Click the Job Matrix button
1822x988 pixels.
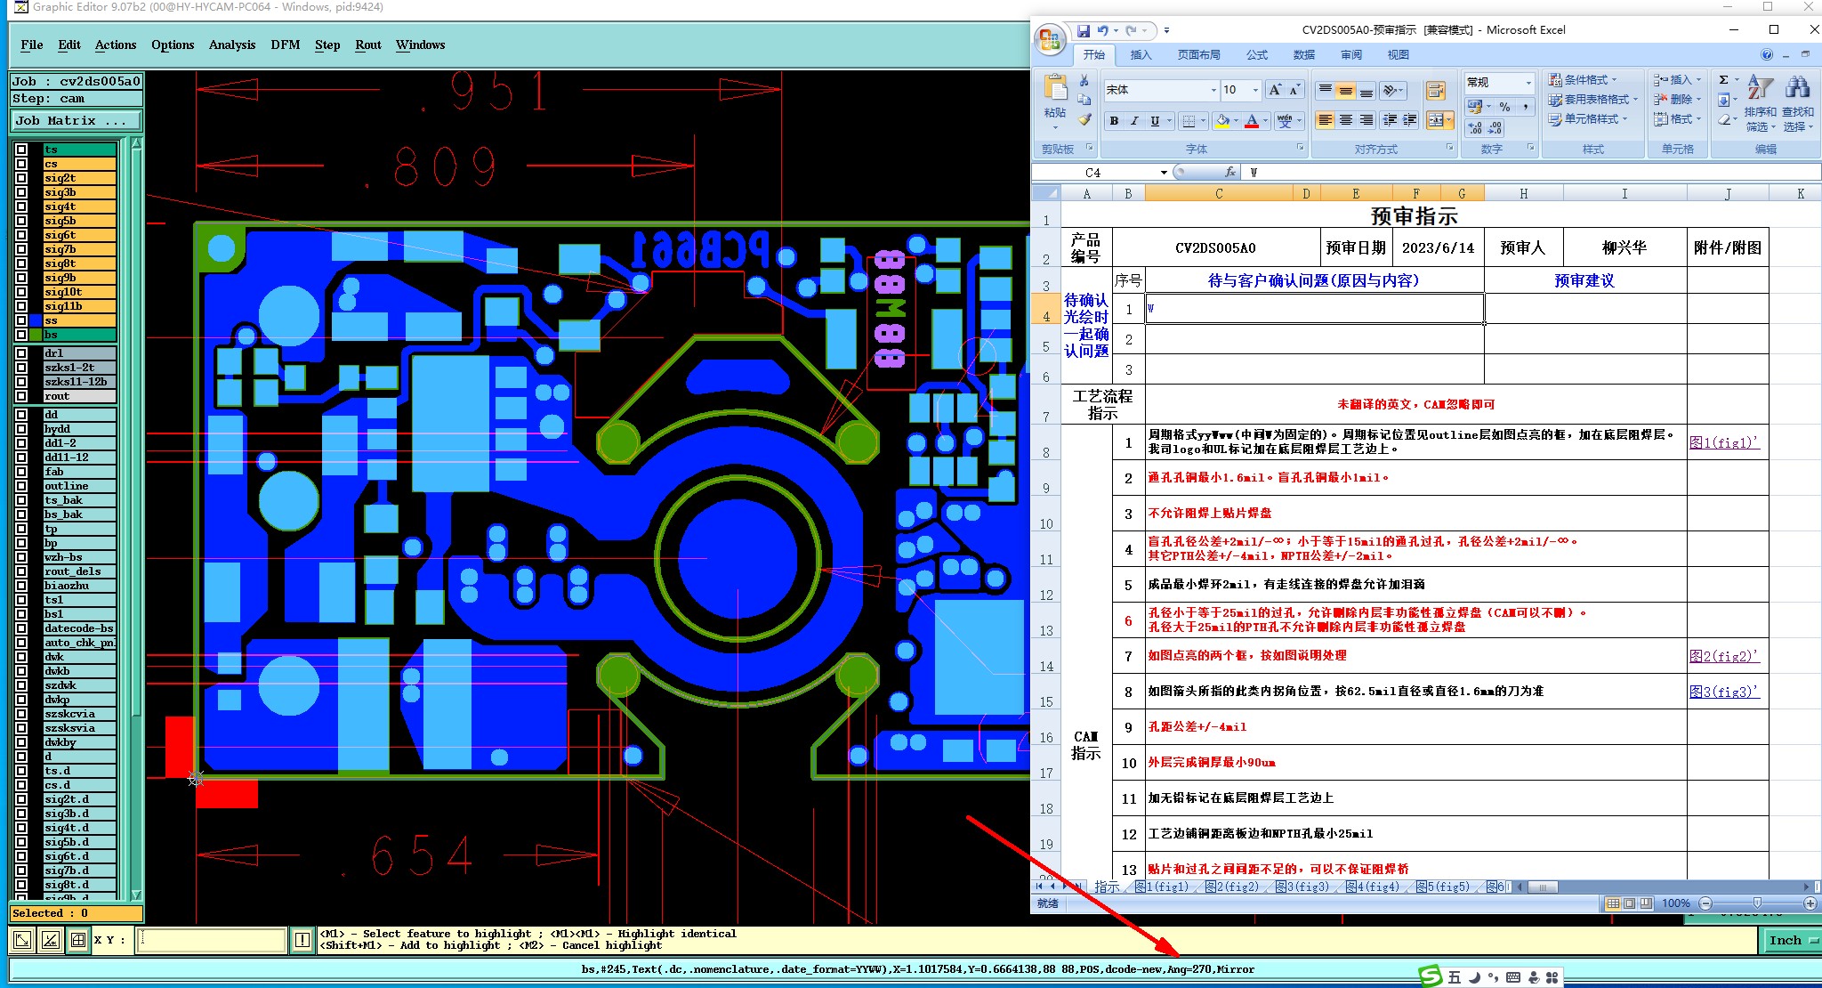pyautogui.click(x=76, y=120)
